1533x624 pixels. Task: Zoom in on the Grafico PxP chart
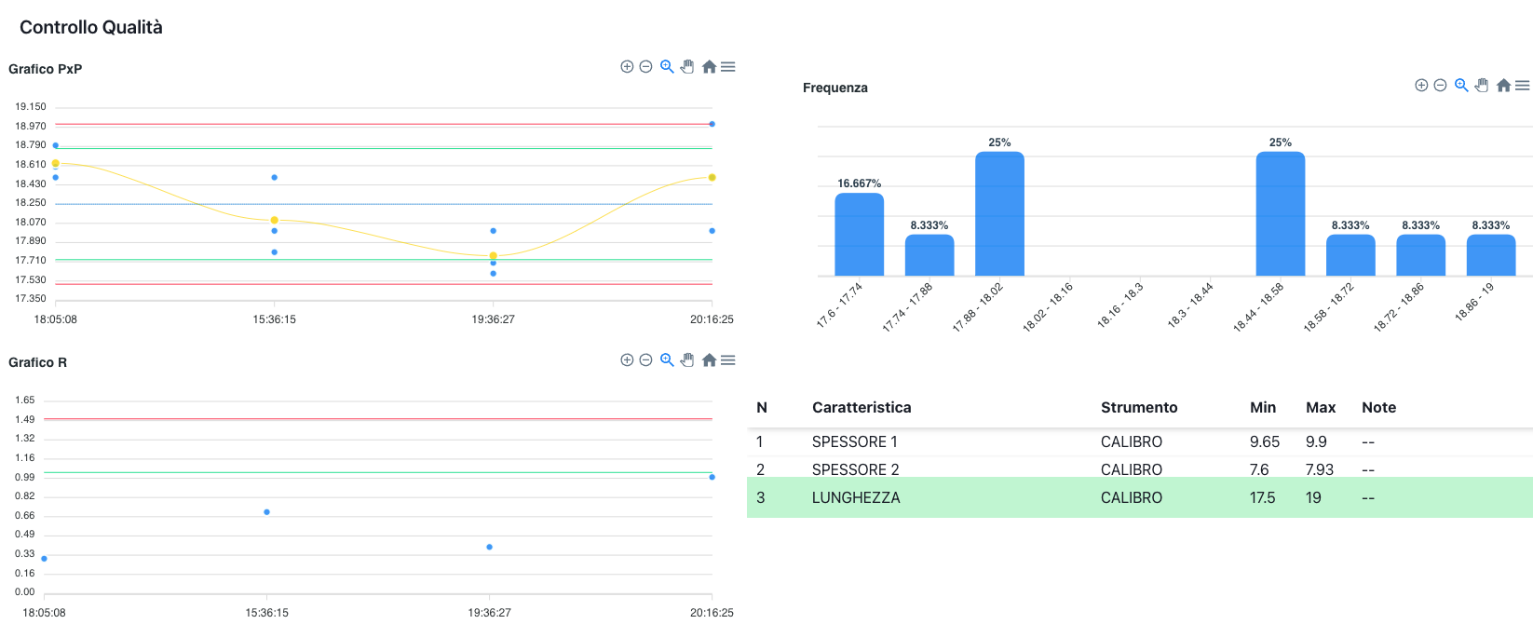coord(627,67)
